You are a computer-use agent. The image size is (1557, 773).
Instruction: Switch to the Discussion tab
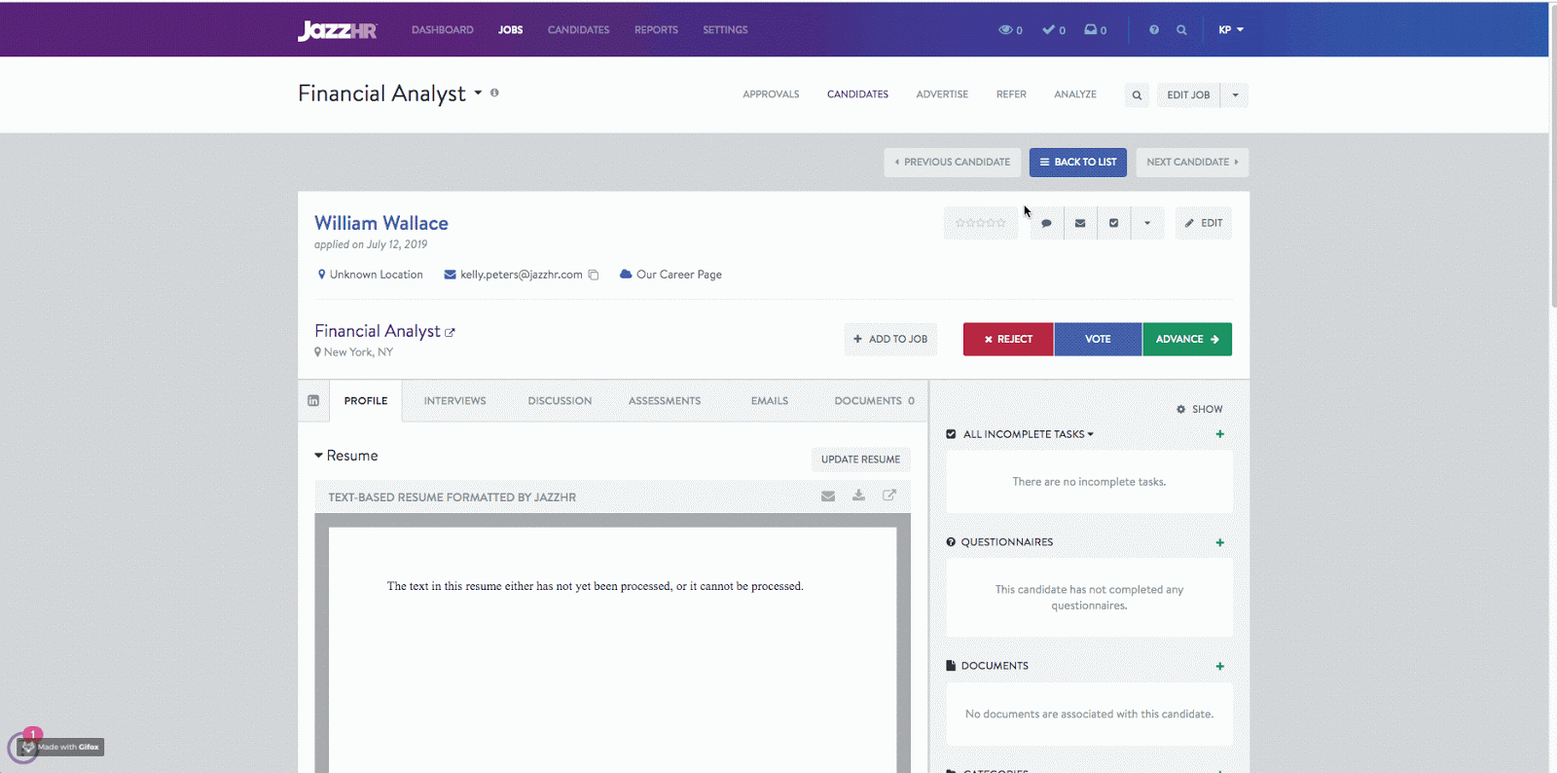click(560, 401)
